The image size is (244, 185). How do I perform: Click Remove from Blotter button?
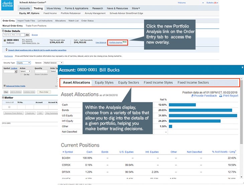(x=14, y=113)
